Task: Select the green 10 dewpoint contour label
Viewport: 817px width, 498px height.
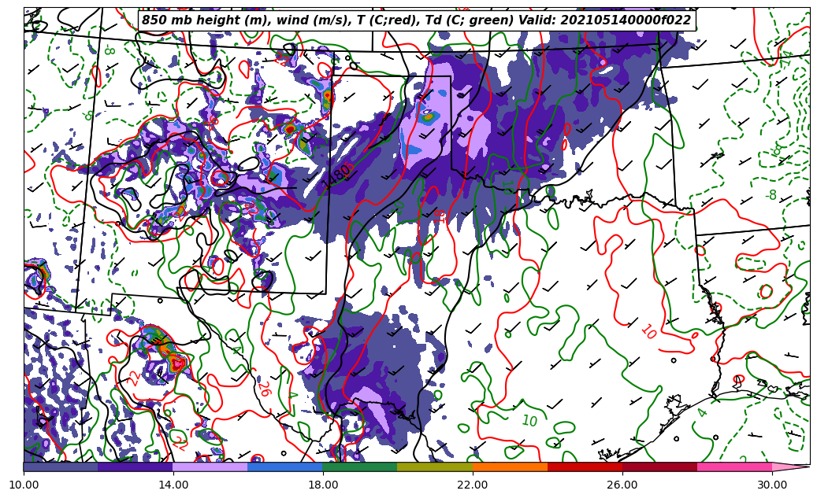Action: (x=529, y=421)
